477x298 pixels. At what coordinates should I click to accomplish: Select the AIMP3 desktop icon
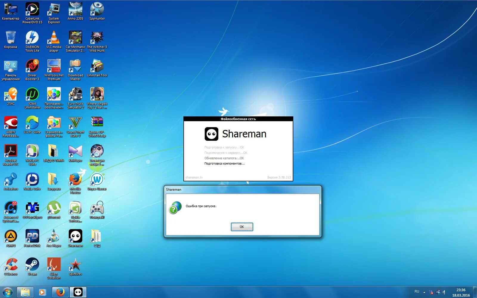point(11,238)
